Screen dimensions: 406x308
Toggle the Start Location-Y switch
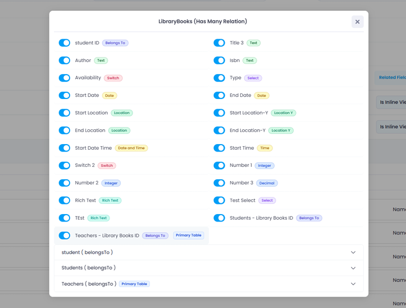click(x=220, y=113)
